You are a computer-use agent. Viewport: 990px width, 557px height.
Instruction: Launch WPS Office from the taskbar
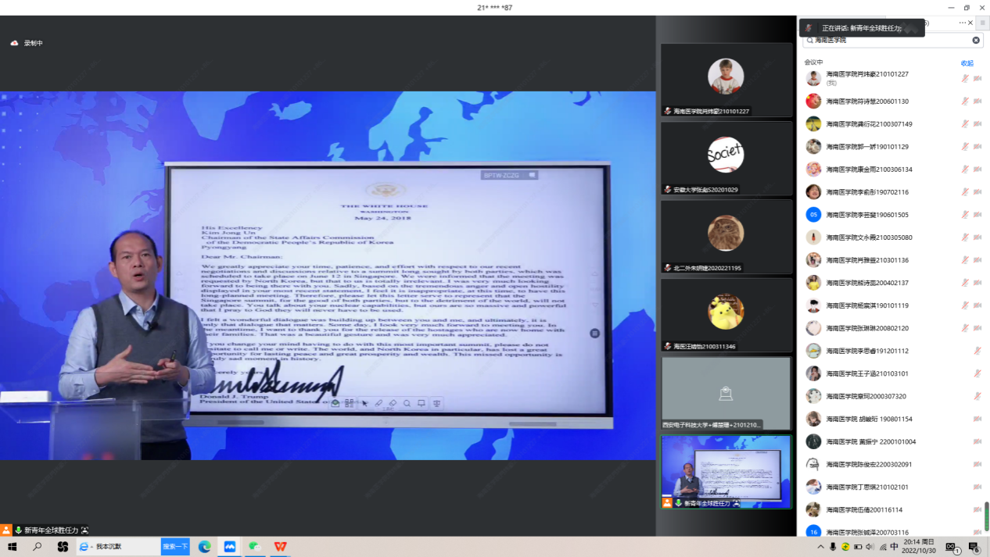(280, 547)
